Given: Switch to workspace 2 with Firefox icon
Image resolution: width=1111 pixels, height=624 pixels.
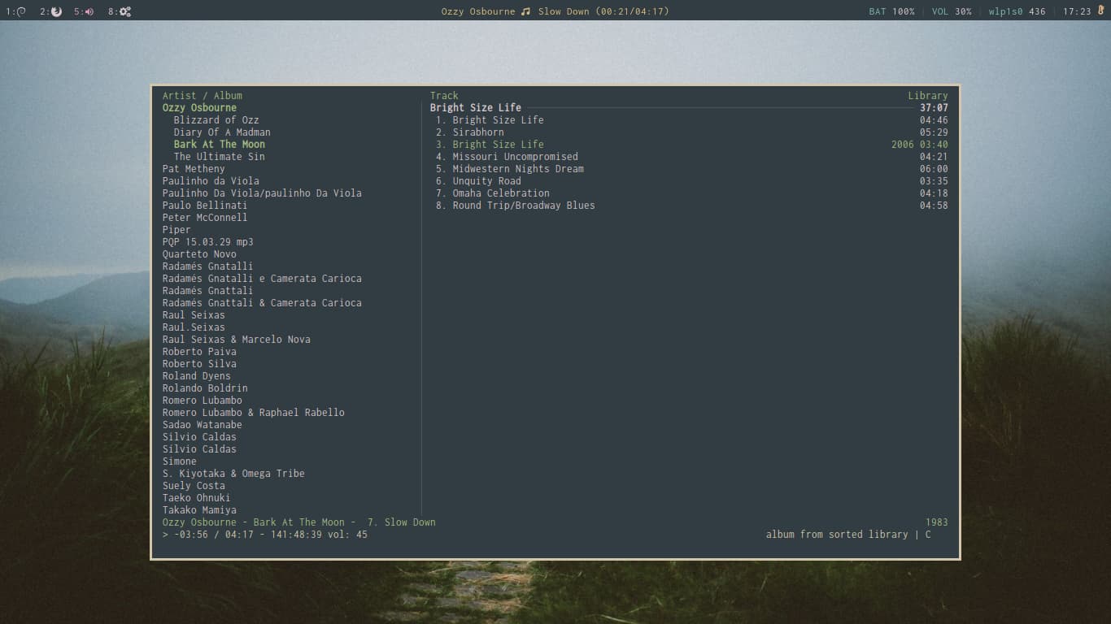Looking at the screenshot, I should click(50, 11).
